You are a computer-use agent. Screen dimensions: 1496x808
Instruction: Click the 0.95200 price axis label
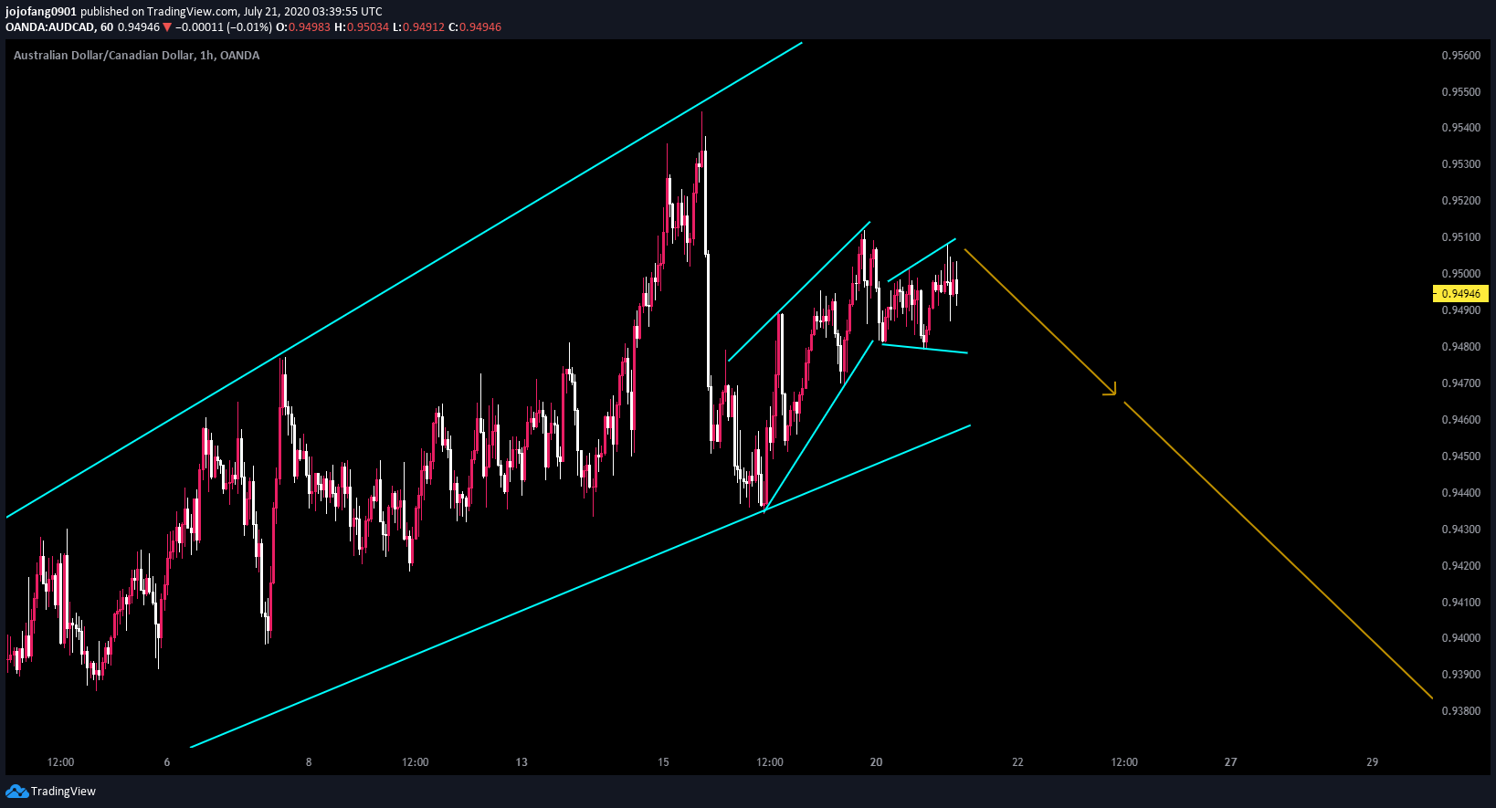[1460, 201]
